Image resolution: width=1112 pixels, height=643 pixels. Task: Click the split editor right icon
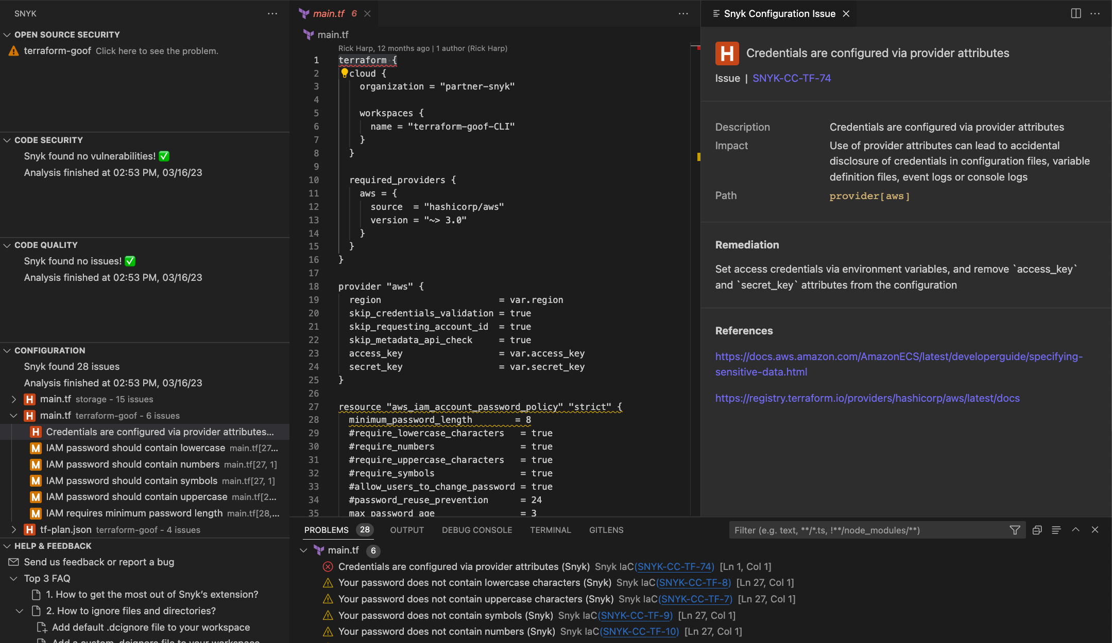tap(1076, 13)
